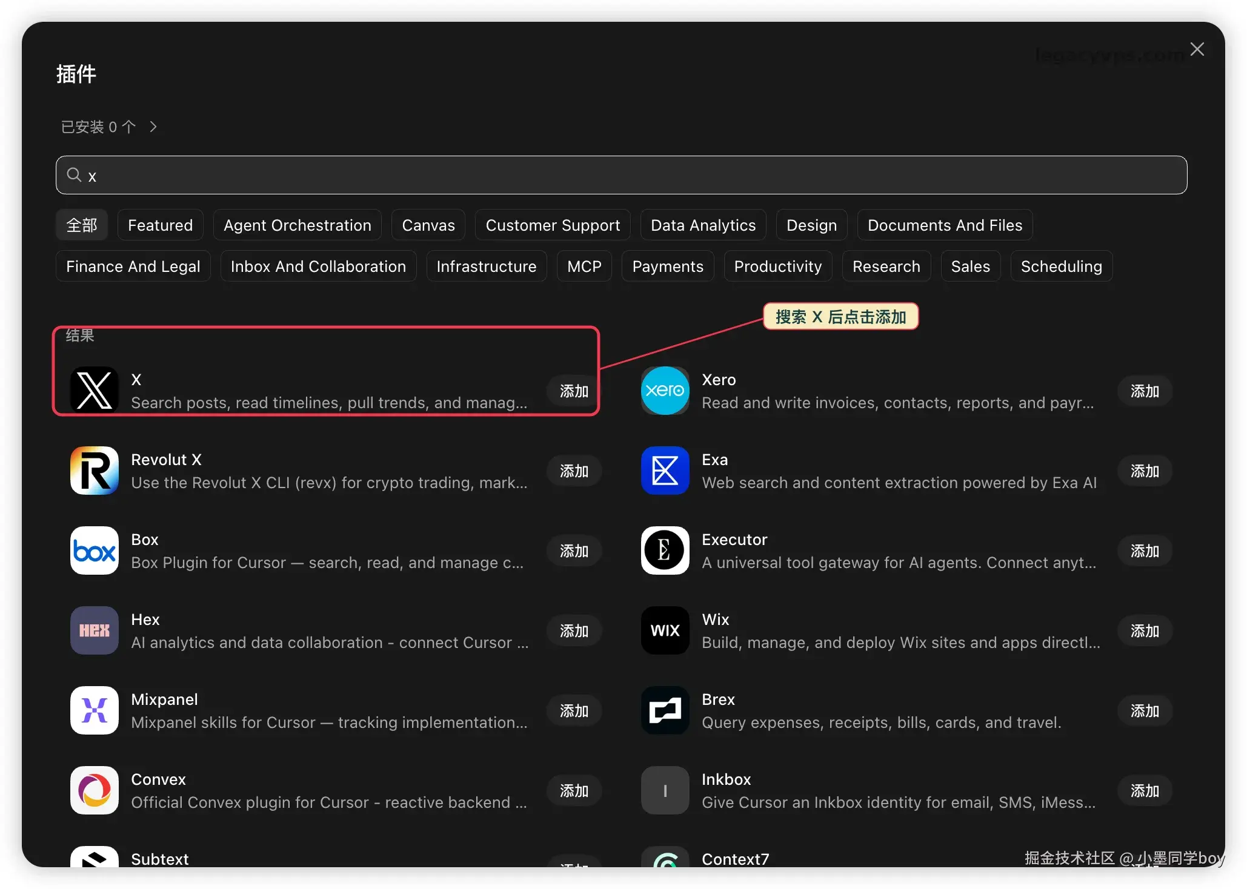Add the Wix plugin
1247x889 pixels.
click(x=1145, y=631)
